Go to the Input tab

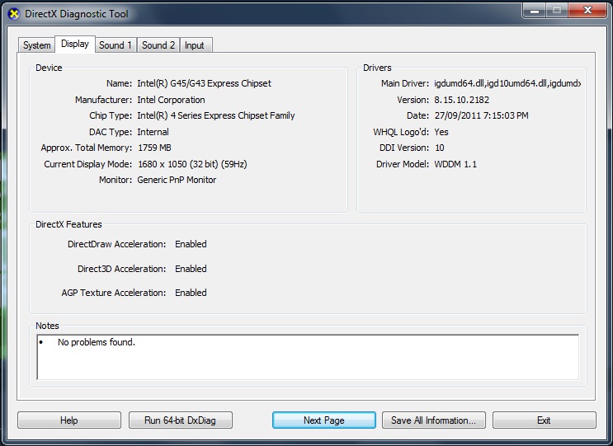point(195,45)
